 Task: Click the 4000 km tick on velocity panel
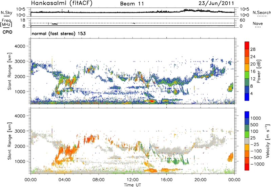tap(20, 116)
